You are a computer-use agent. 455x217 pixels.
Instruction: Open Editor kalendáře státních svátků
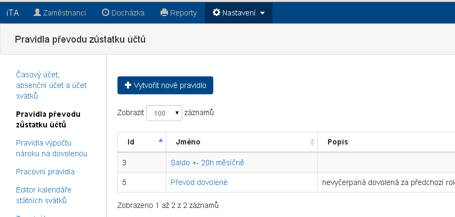tap(44, 195)
